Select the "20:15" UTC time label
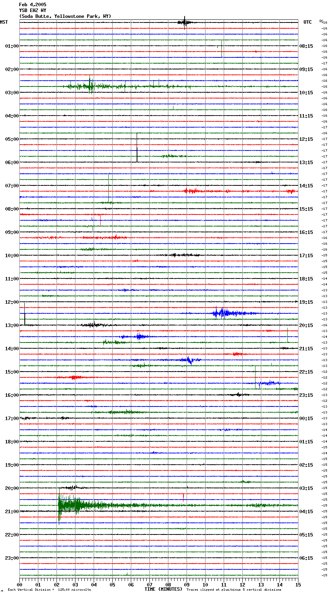This screenshot has width=329, height=595. tap(306, 325)
